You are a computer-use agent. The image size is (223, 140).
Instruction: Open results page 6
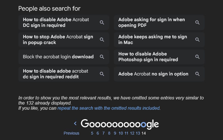pos(98,133)
